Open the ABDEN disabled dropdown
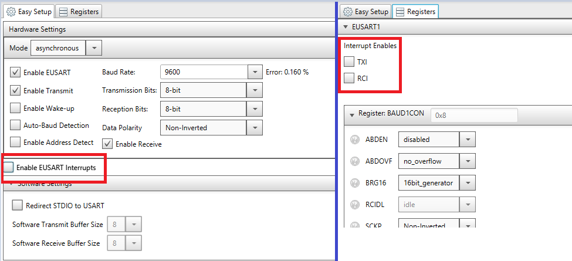 click(x=468, y=139)
